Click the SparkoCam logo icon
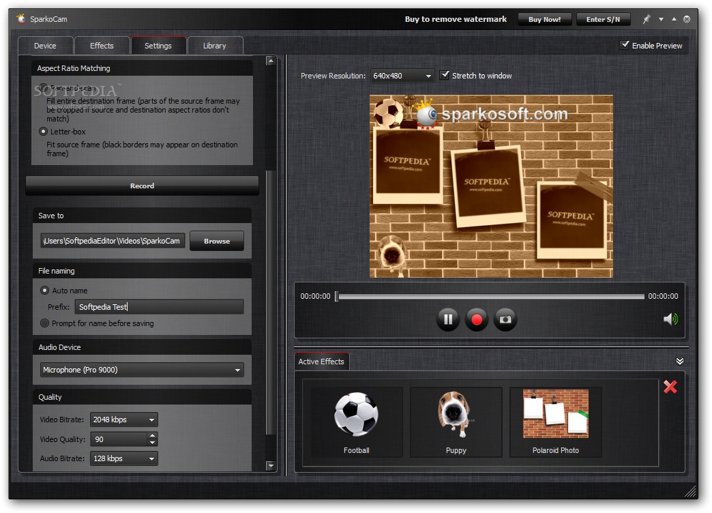712x513 pixels. [x=21, y=18]
